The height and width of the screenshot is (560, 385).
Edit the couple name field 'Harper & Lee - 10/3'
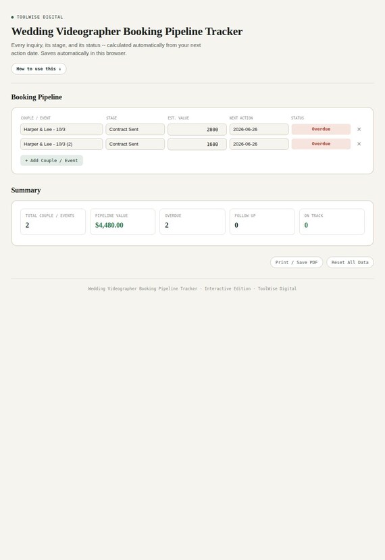[x=61, y=129]
